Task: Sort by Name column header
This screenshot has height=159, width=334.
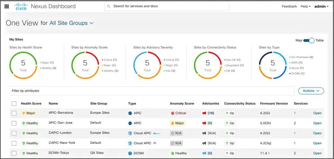Action: coord(53,103)
